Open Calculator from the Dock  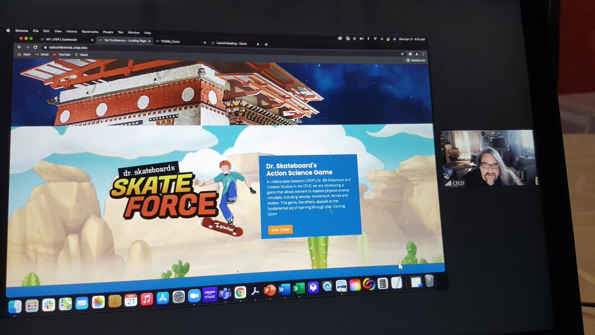(x=382, y=283)
